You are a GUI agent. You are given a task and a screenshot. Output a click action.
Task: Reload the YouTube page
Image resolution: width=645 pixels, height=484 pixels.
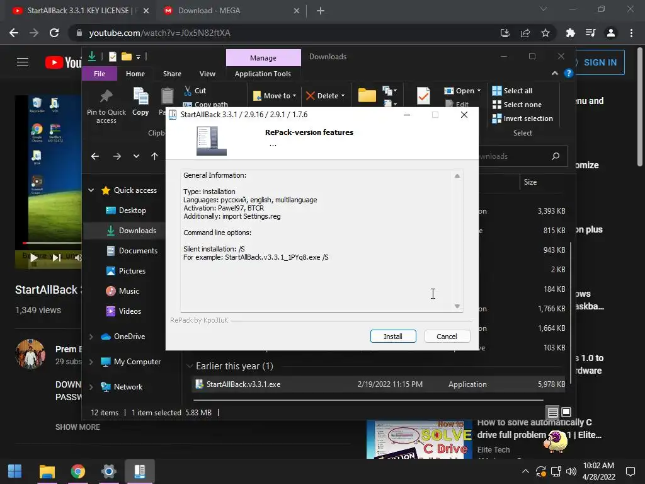54,33
